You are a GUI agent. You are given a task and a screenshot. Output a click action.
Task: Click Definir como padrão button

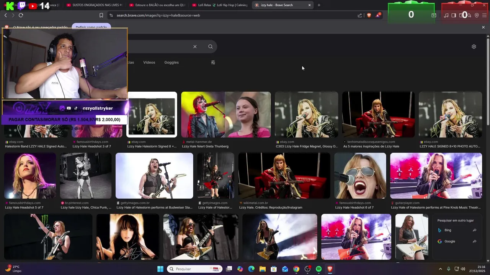click(x=91, y=27)
